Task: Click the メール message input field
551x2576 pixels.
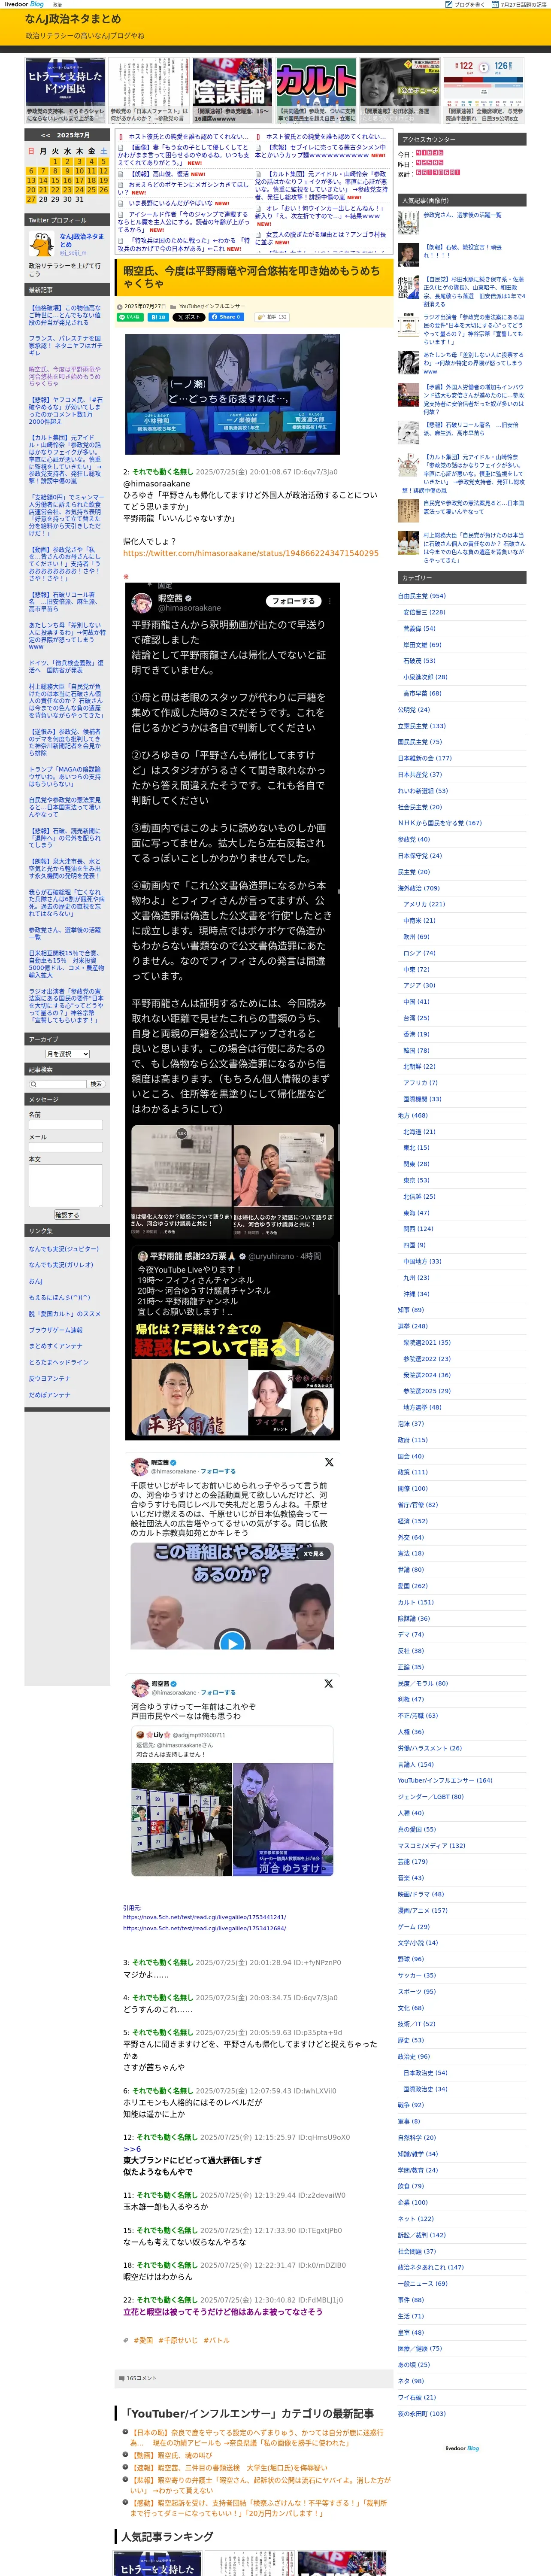Action: (66, 1147)
